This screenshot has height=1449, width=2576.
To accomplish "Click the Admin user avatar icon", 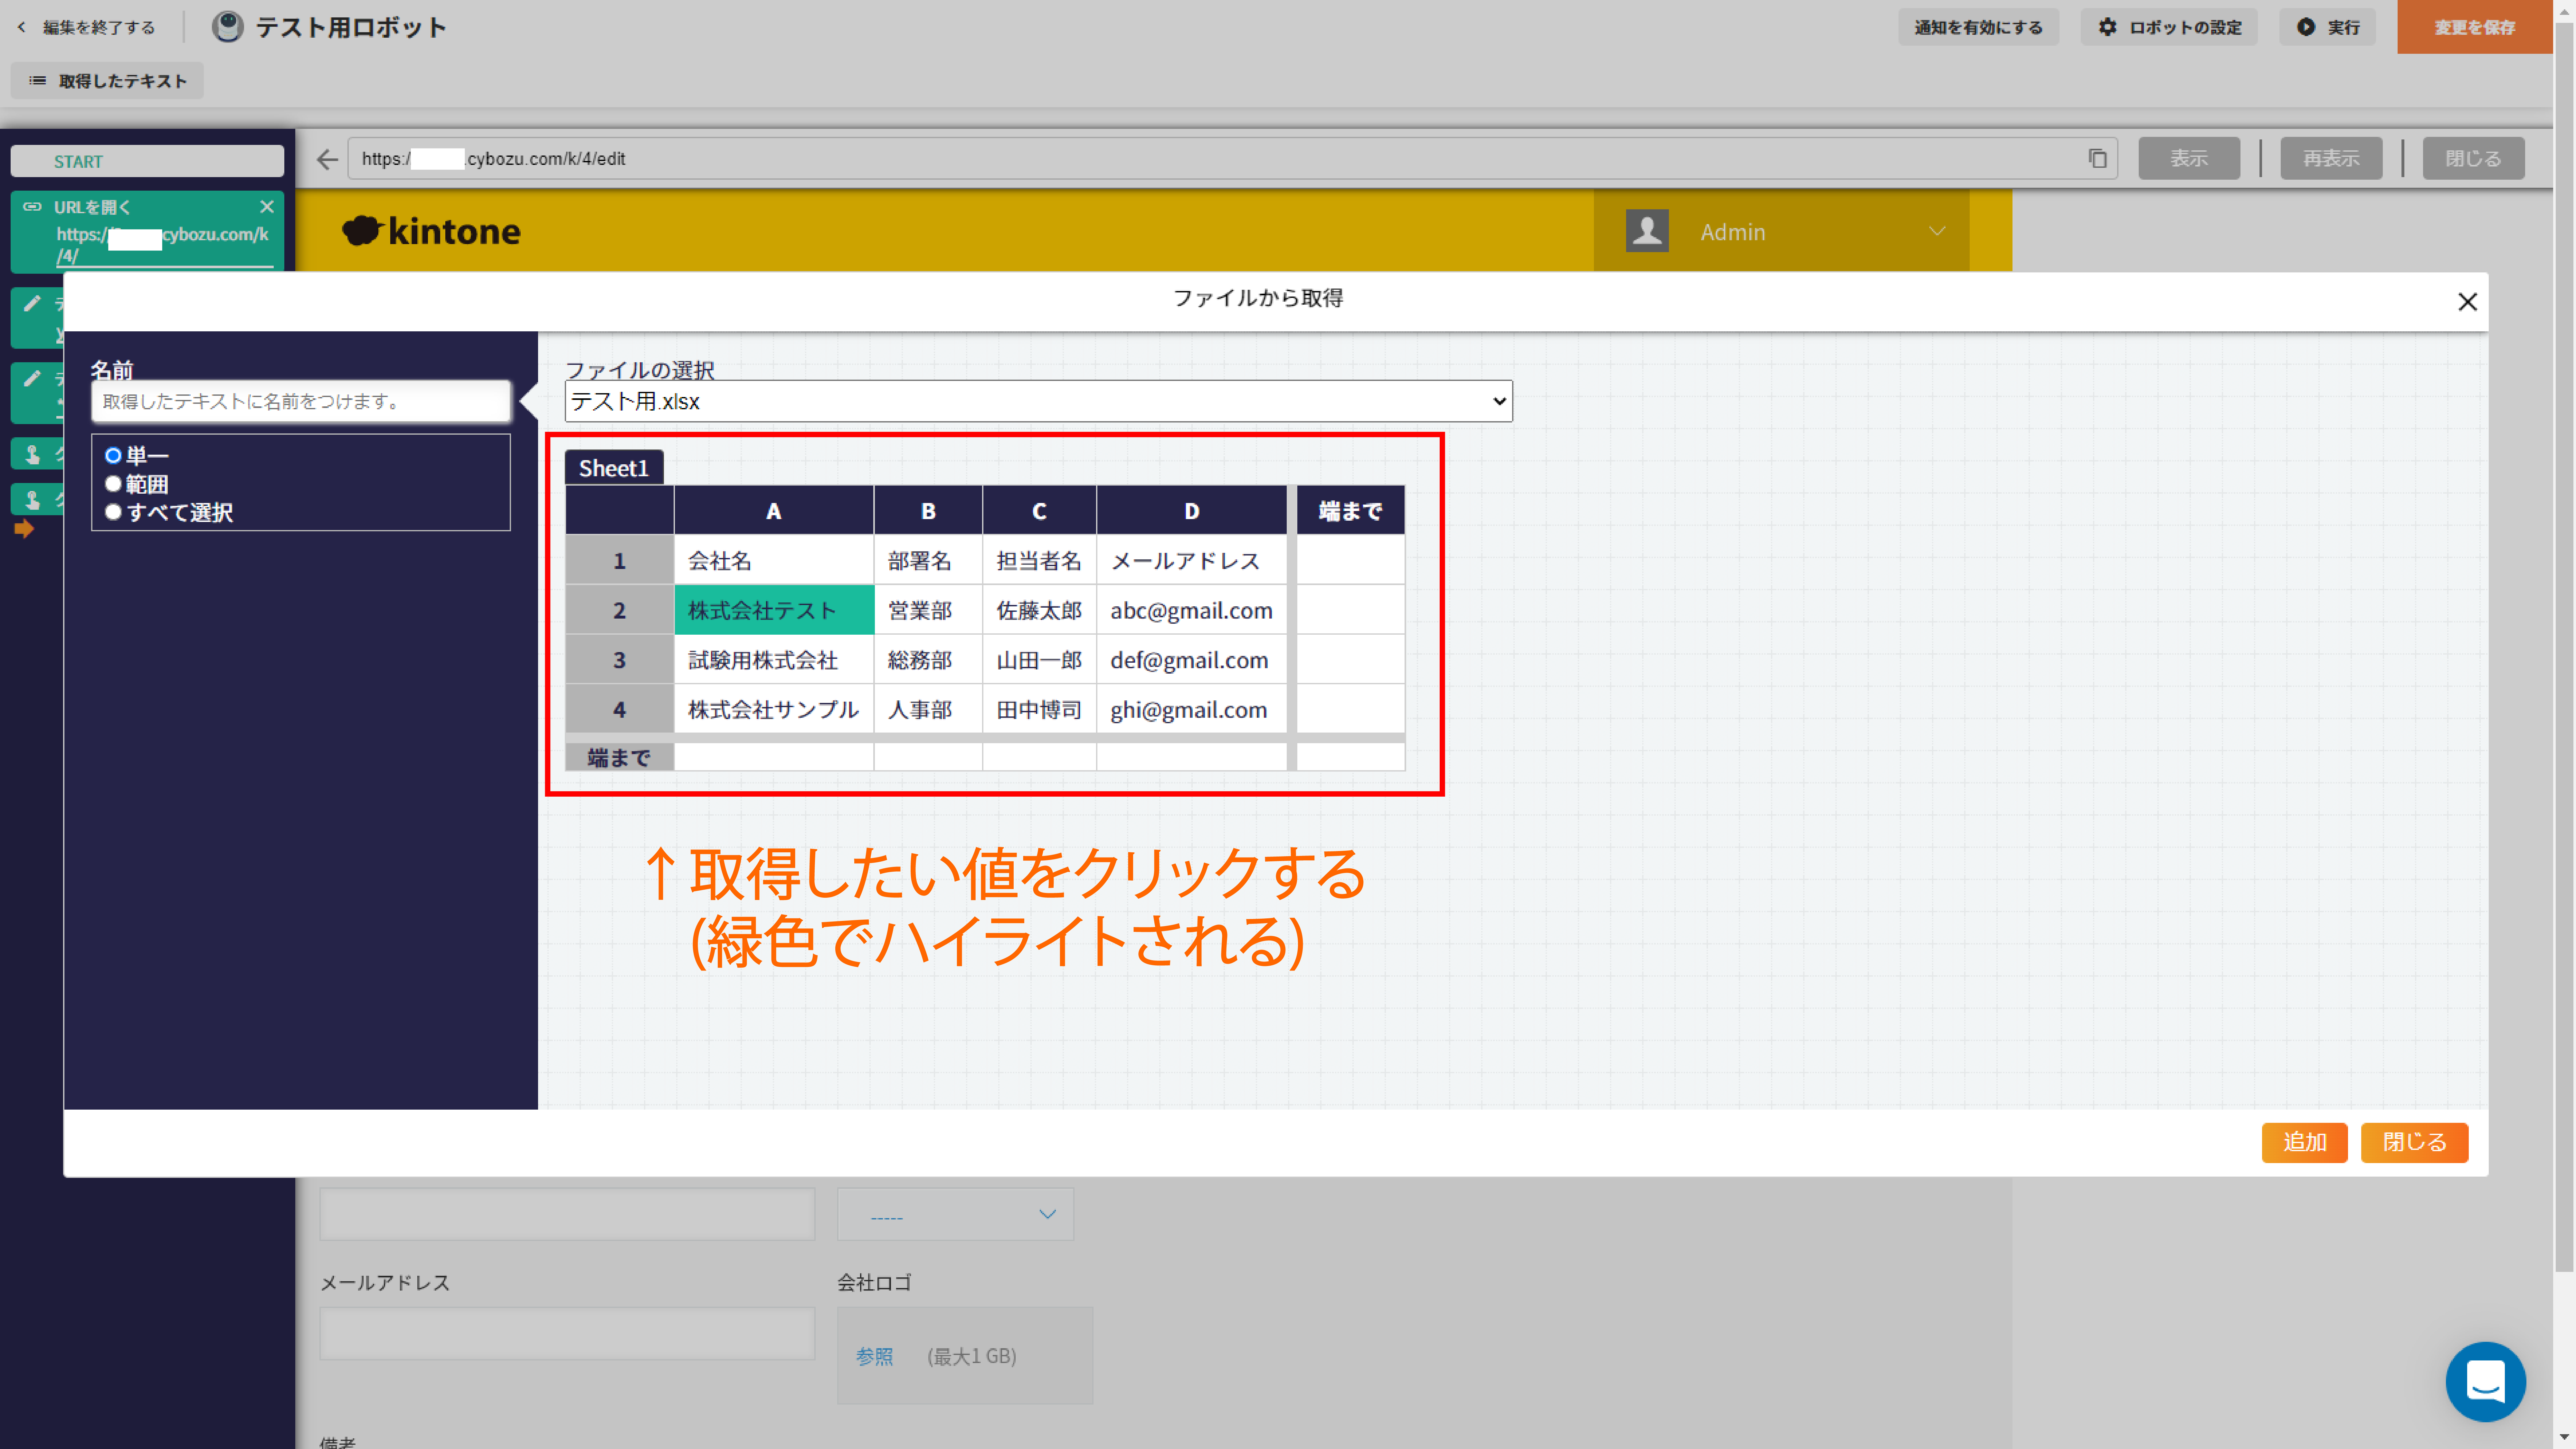I will click(x=1647, y=231).
